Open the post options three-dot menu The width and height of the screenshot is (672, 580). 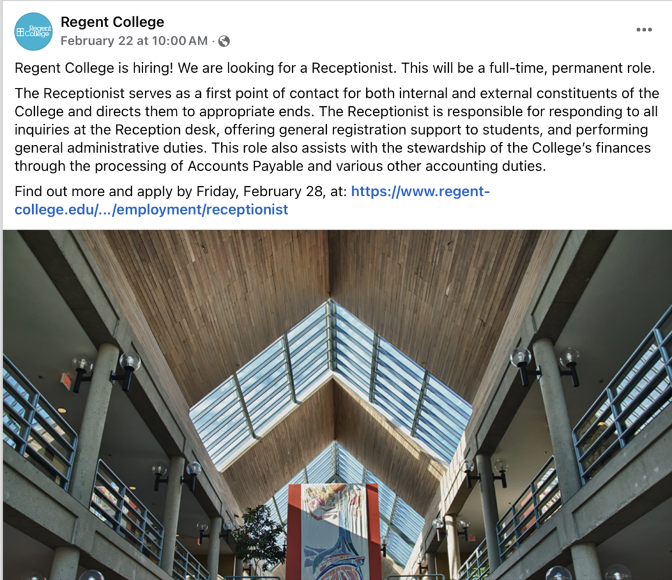point(644,30)
